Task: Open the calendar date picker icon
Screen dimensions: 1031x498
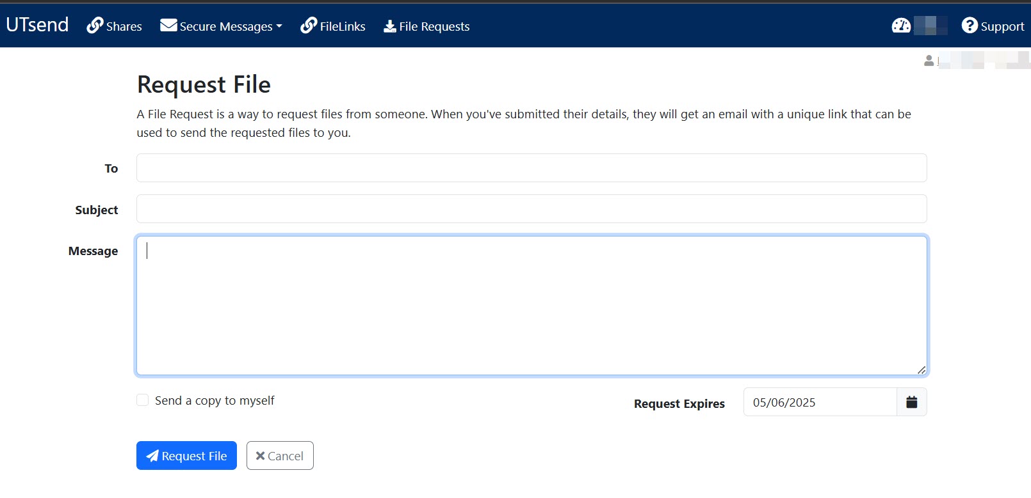Action: tap(911, 402)
